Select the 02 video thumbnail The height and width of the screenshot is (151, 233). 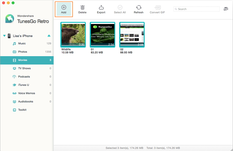coord(132,35)
